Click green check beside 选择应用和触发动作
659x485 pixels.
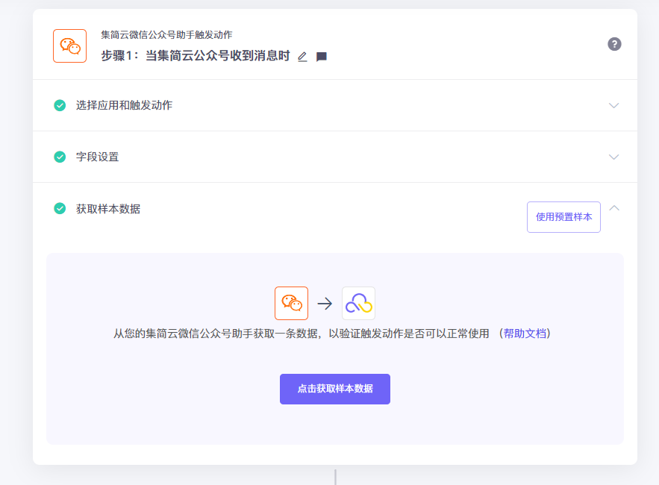60,105
